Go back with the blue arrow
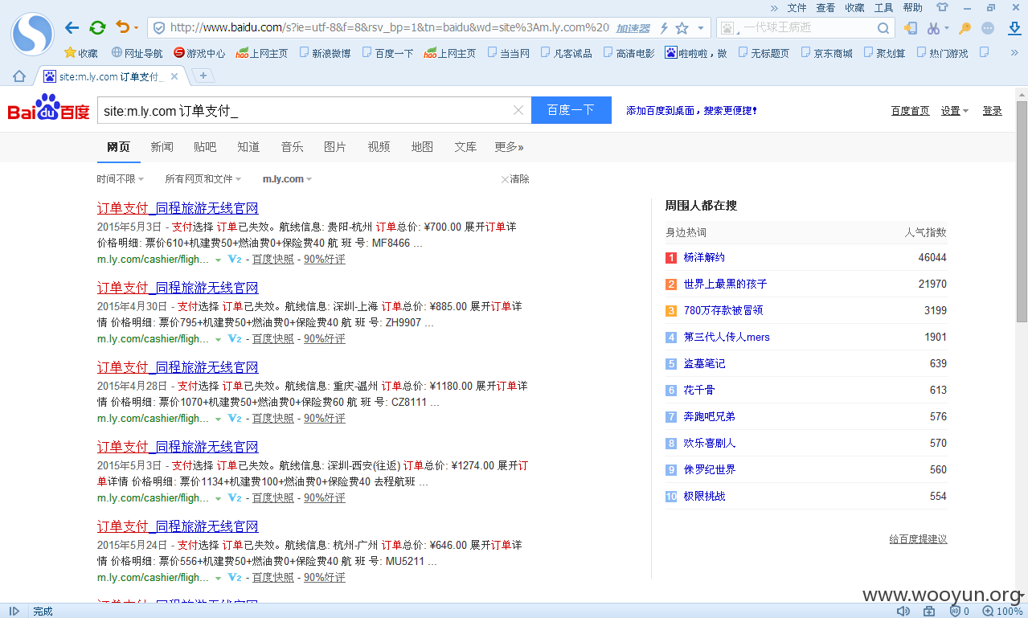 (x=72, y=28)
